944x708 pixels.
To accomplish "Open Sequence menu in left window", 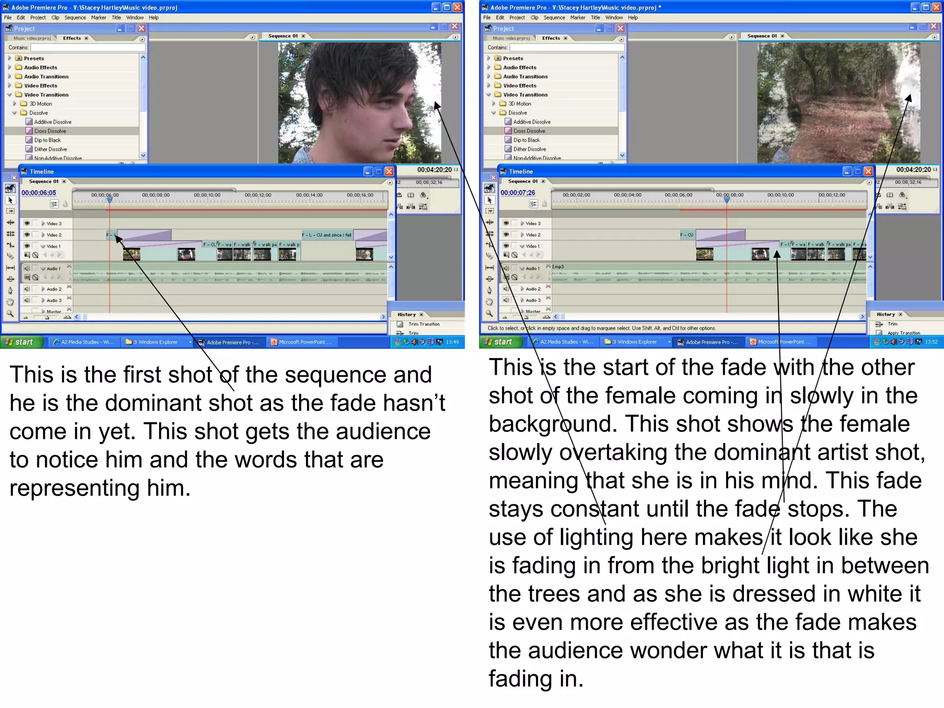I will click(75, 18).
